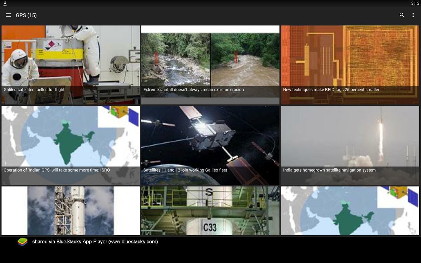This screenshot has height=263, width=421.
Task: Tap the download notification icon in status bar
Action: coord(5,3)
